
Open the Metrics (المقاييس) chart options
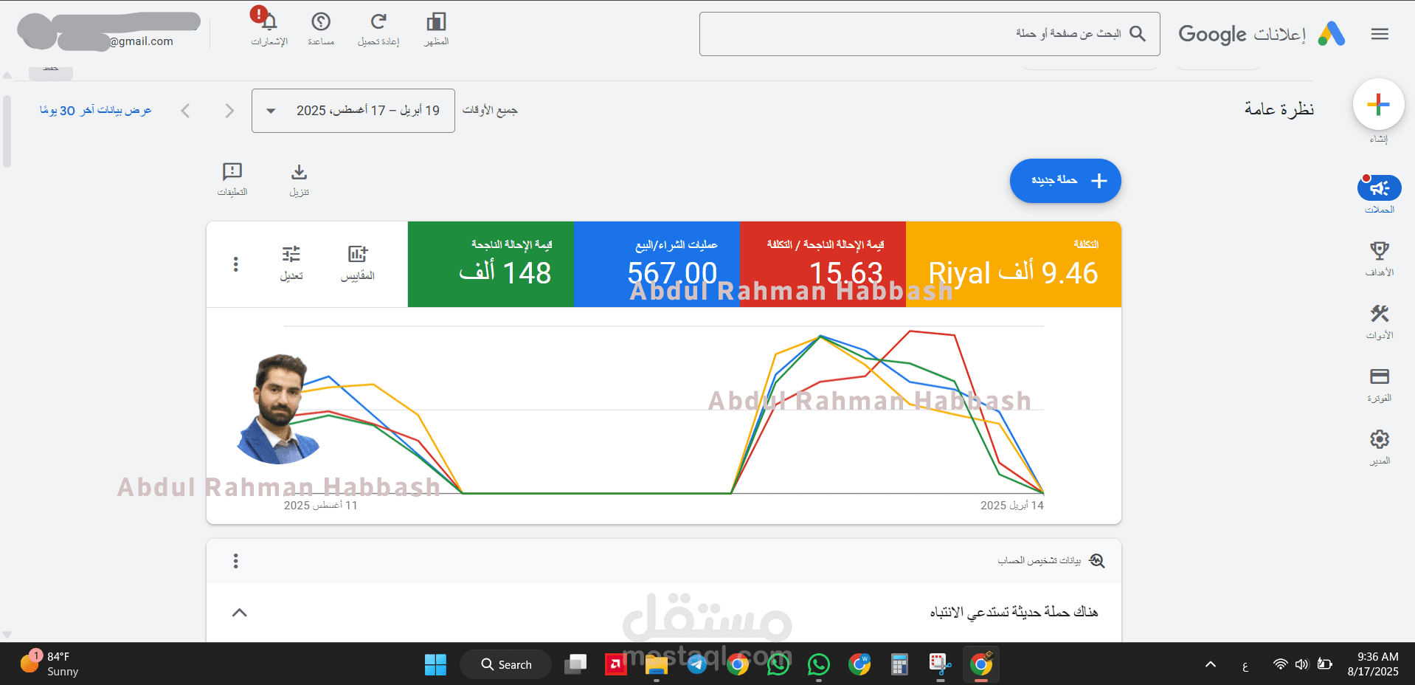click(x=358, y=264)
